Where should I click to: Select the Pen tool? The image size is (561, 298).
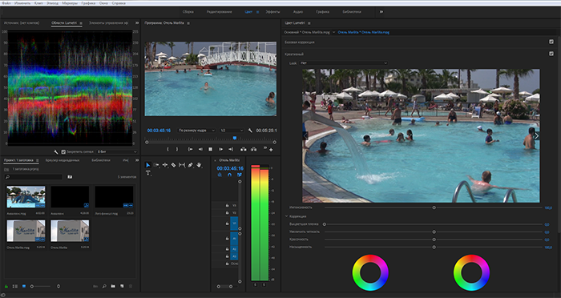tap(191, 165)
